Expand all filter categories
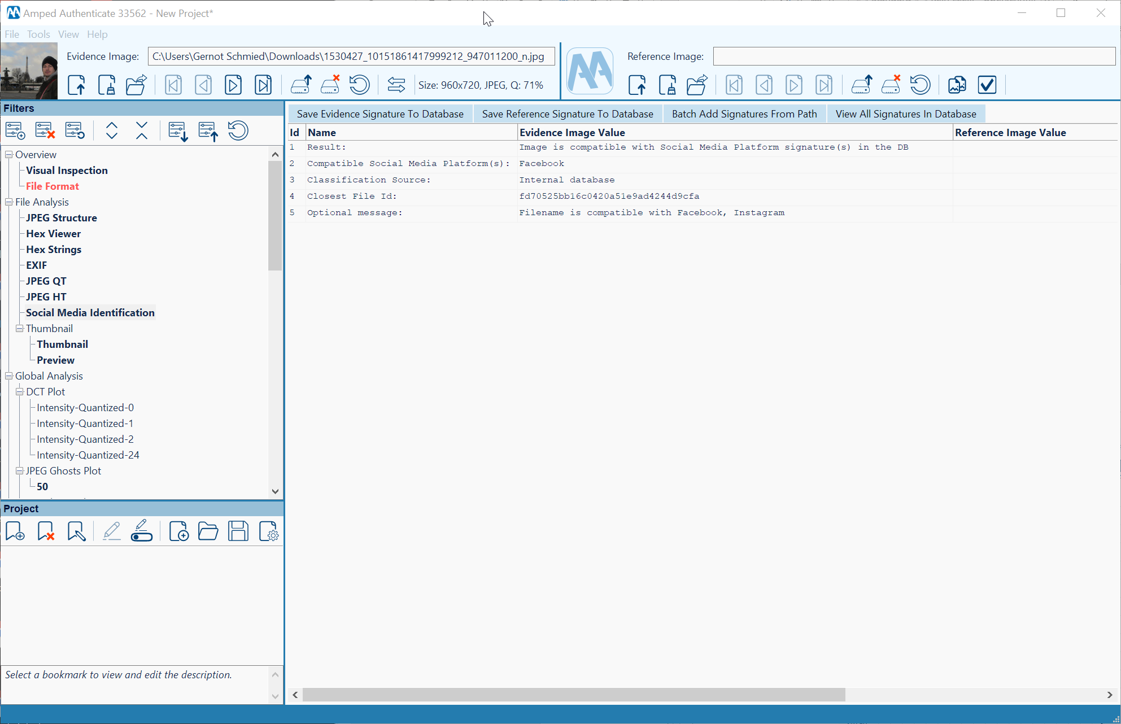Viewport: 1121px width, 724px height. click(x=112, y=130)
